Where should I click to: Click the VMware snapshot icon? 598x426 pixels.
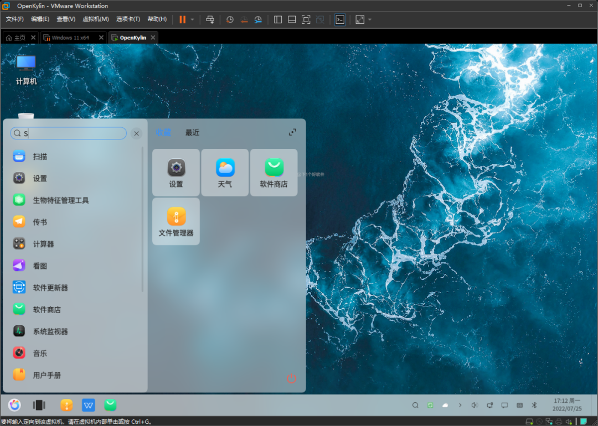click(x=230, y=19)
